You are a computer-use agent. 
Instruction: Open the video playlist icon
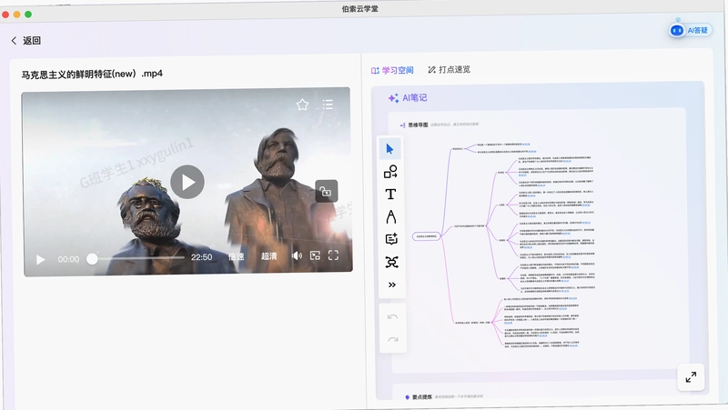[328, 105]
